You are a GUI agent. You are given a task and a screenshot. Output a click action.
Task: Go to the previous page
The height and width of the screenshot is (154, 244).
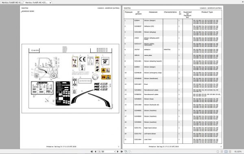96,152
